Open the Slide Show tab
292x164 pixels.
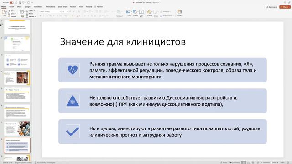(63, 7)
